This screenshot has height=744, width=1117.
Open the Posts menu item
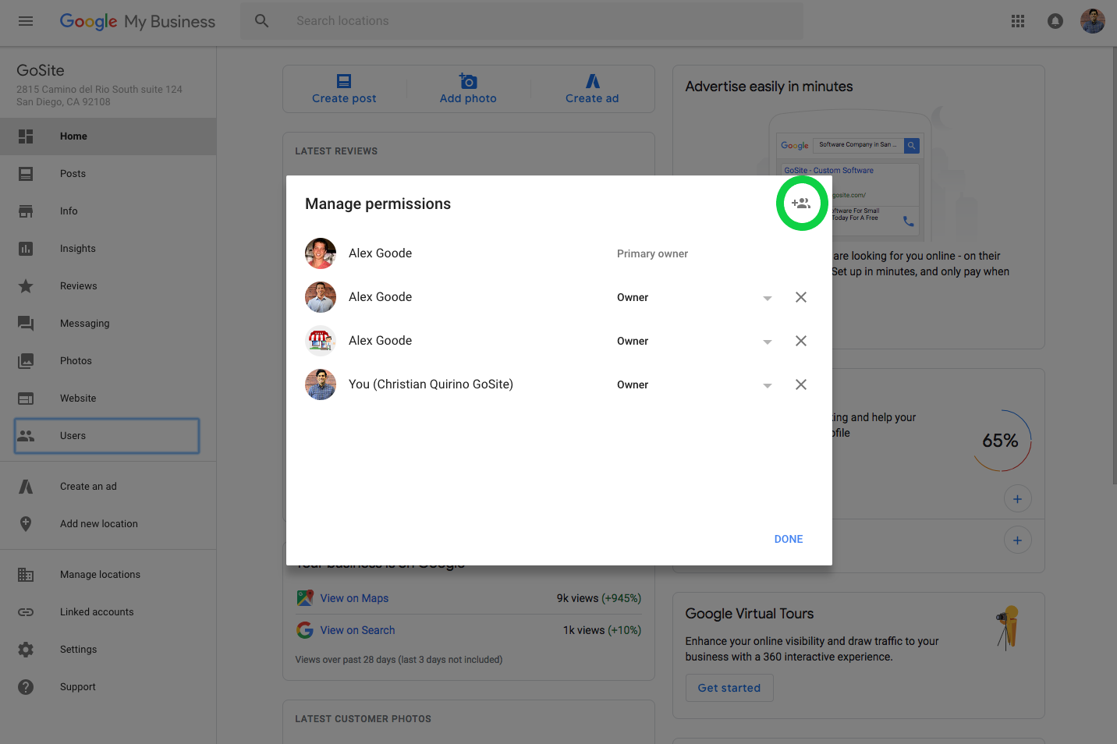(x=108, y=174)
